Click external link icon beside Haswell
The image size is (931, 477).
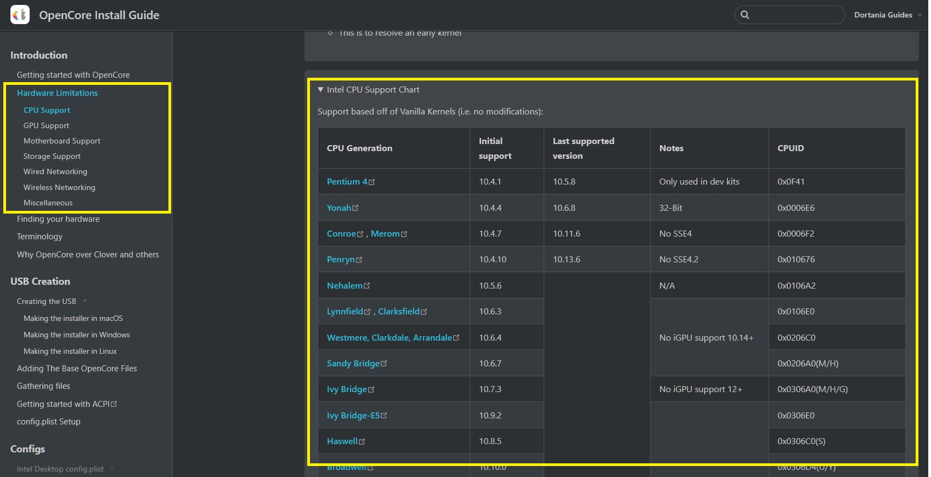point(362,441)
